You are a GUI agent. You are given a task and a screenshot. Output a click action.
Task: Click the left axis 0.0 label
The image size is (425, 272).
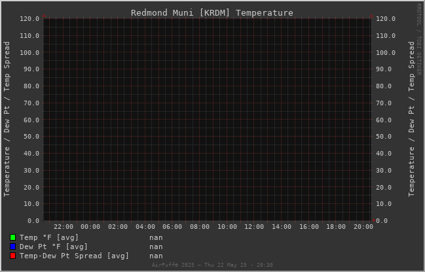(33, 221)
